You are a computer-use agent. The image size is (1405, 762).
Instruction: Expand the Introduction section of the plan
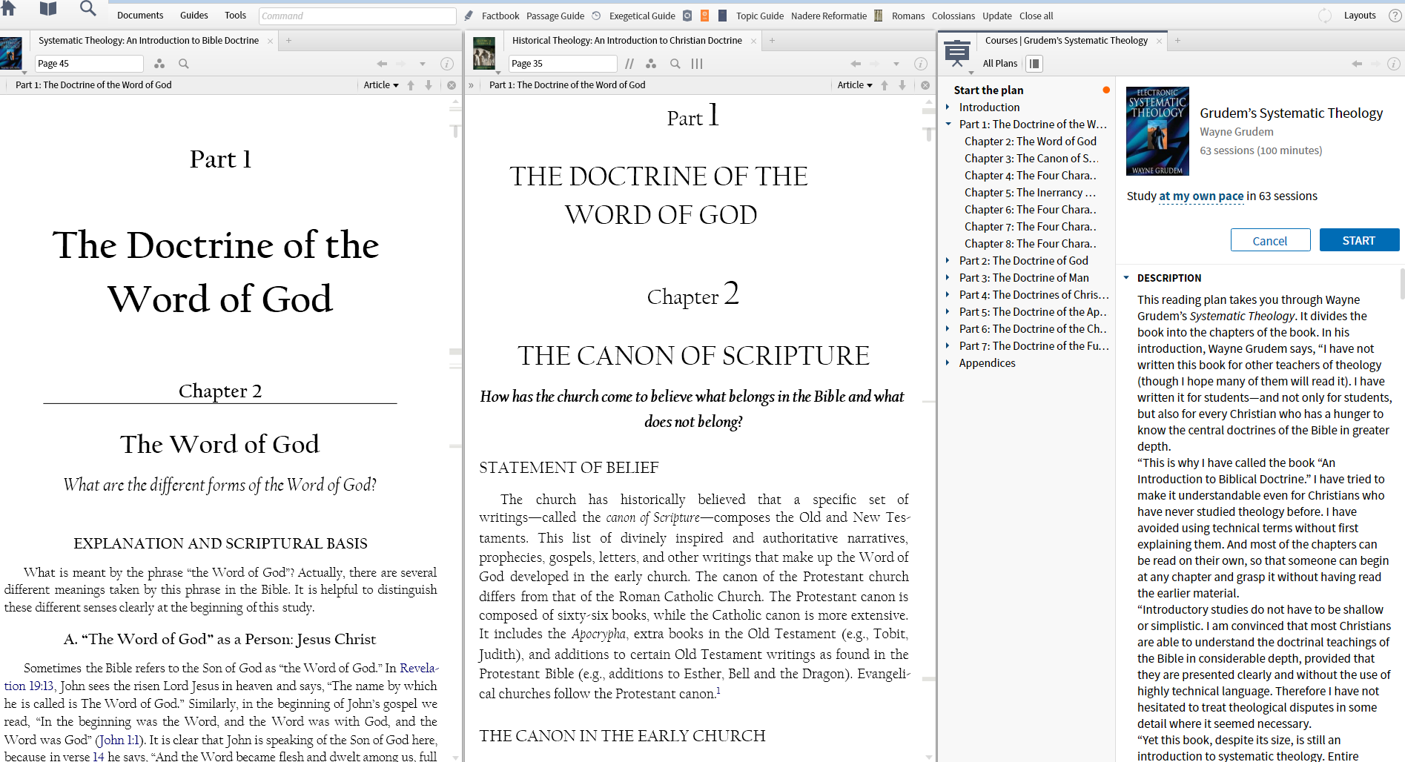(x=948, y=107)
